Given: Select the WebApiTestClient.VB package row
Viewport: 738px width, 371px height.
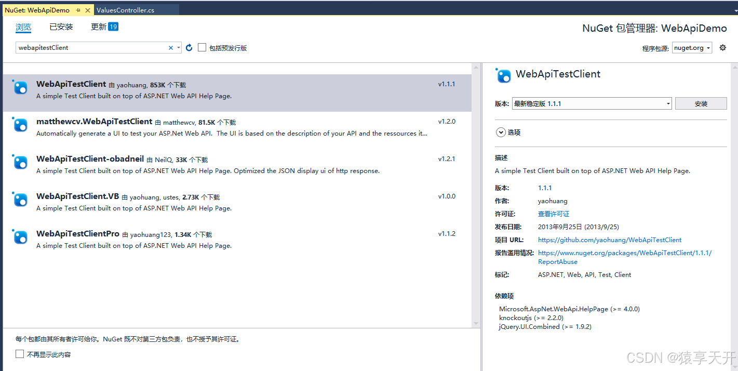Looking at the screenshot, I should [x=237, y=205].
